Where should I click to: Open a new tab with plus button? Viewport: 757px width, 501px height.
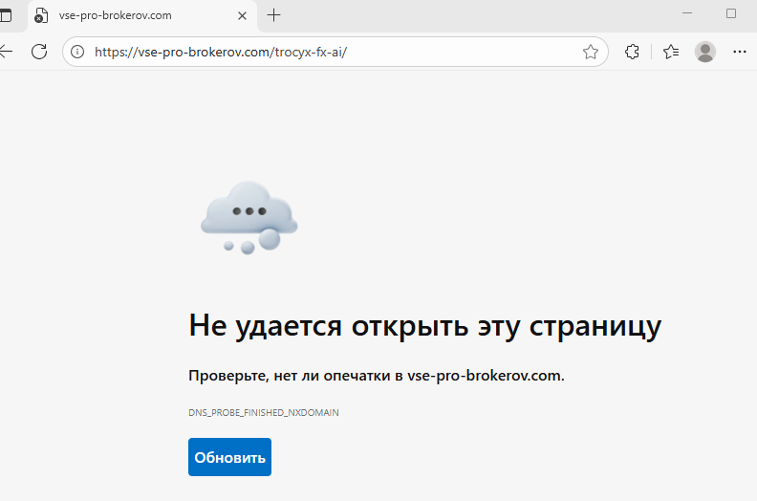(274, 15)
